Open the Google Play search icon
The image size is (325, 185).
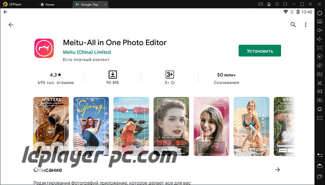(x=293, y=24)
